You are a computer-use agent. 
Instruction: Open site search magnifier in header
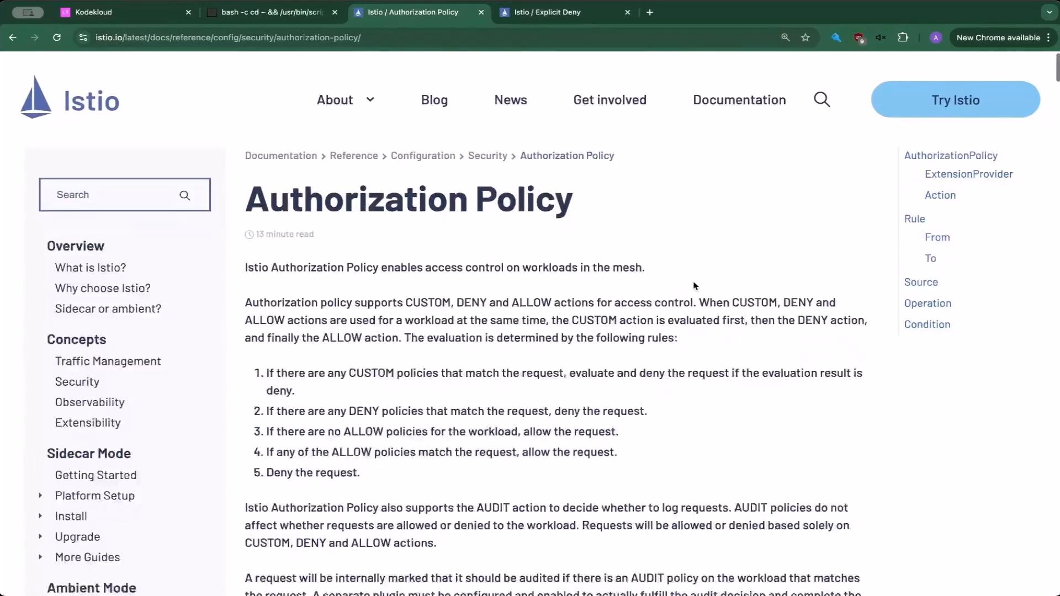pos(822,100)
